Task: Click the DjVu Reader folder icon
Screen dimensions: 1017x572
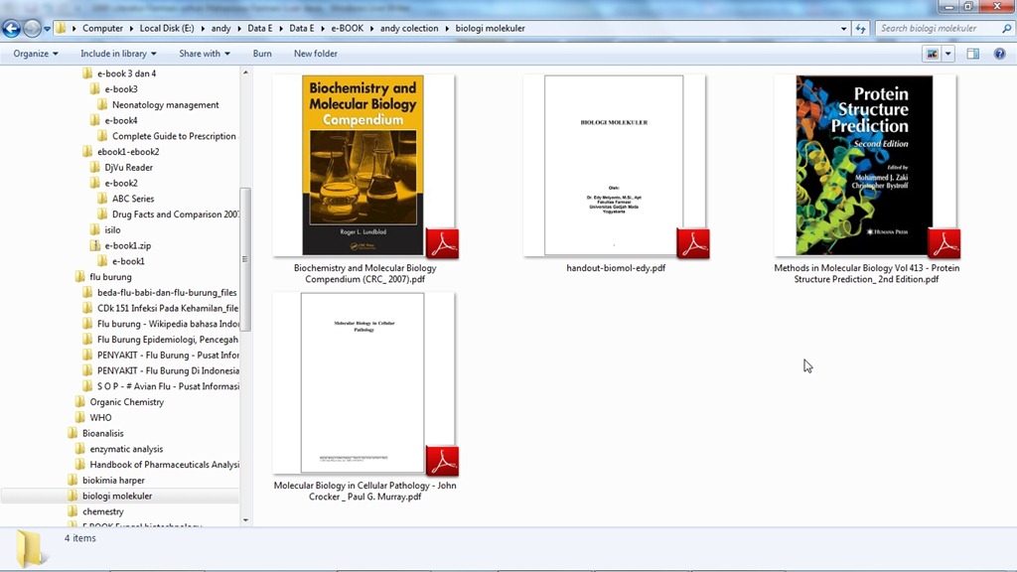Action: click(95, 167)
